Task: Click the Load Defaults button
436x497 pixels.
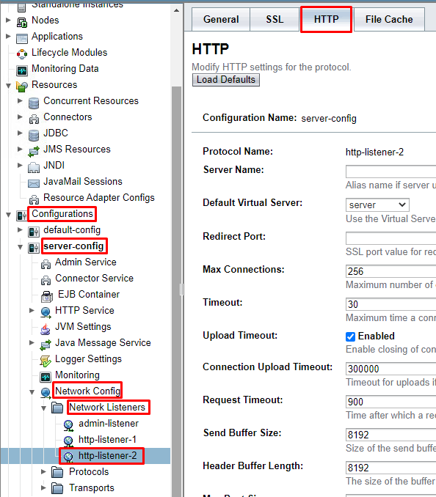Action: click(x=226, y=80)
